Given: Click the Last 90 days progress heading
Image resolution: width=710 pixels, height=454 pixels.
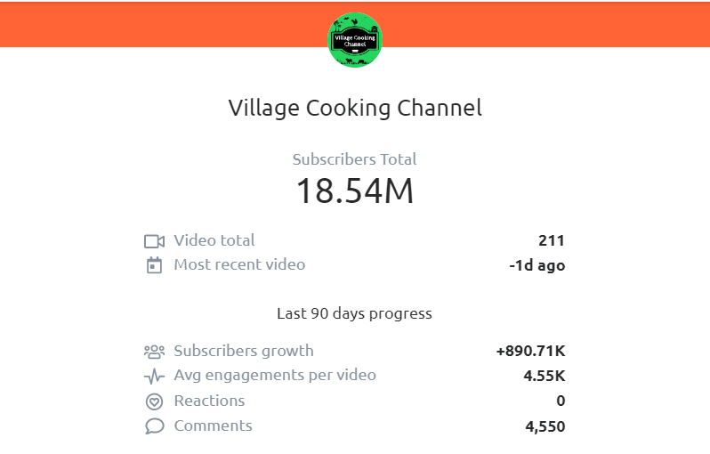Looking at the screenshot, I should click(x=354, y=313).
